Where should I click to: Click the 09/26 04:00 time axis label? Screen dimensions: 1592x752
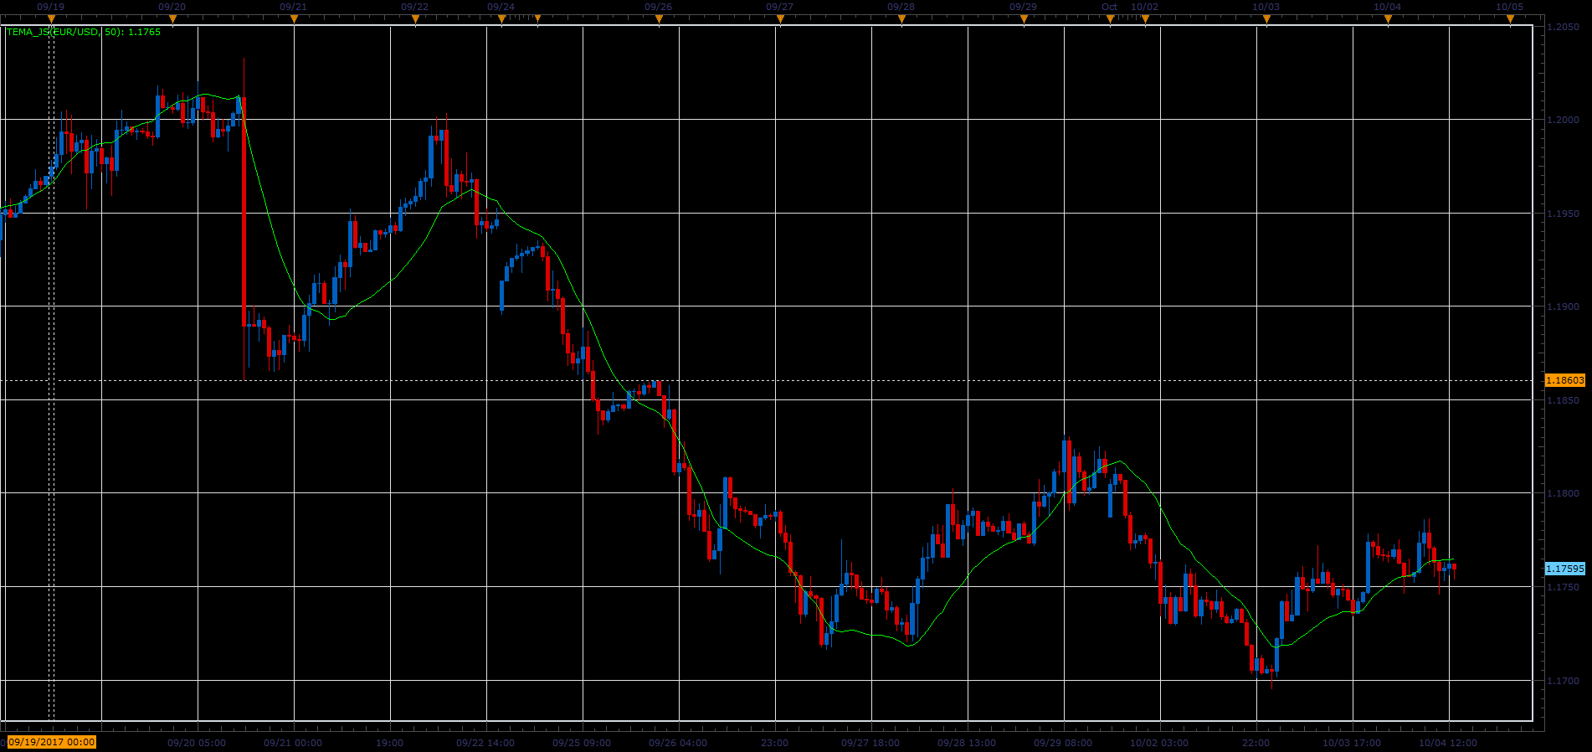point(678,743)
